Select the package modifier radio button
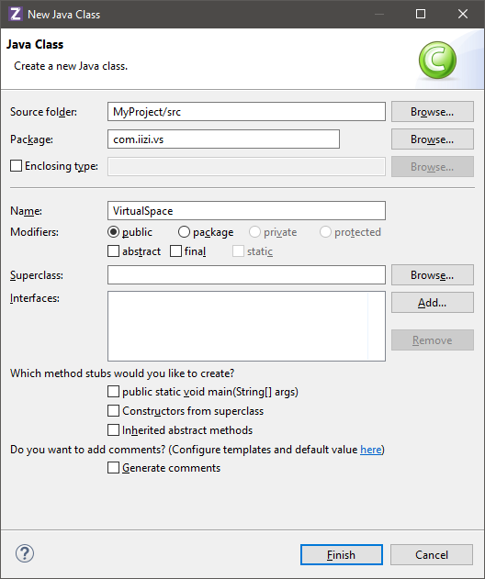 (184, 232)
